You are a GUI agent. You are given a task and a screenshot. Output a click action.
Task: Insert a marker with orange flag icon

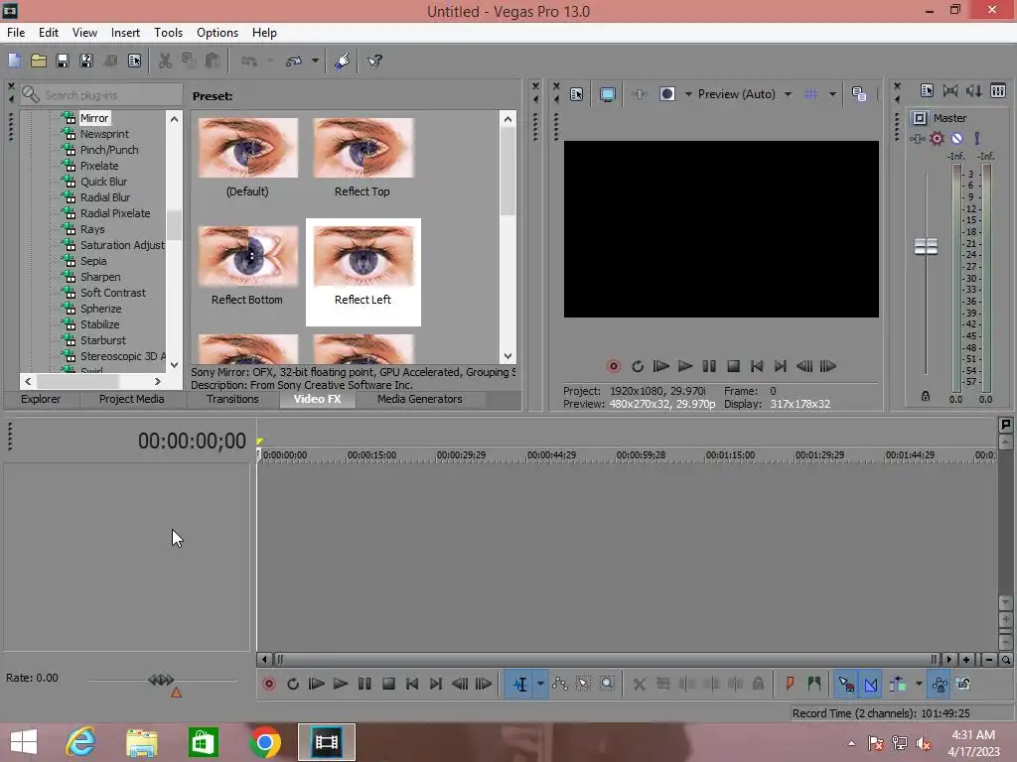[790, 684]
